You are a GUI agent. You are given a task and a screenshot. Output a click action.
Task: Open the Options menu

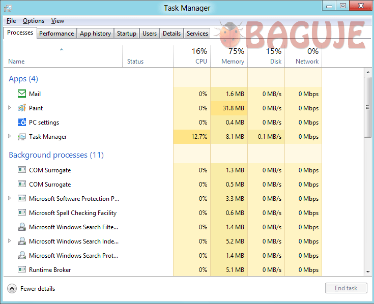click(34, 21)
